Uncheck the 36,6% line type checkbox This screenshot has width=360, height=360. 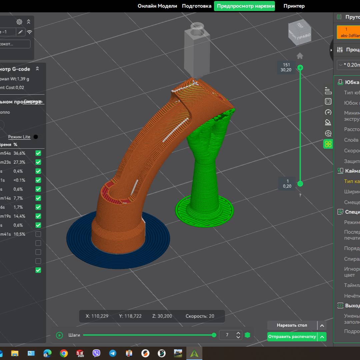[38, 153]
